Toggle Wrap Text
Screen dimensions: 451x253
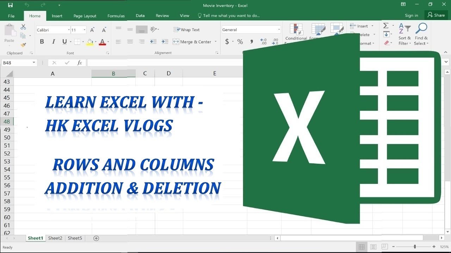pyautogui.click(x=187, y=30)
